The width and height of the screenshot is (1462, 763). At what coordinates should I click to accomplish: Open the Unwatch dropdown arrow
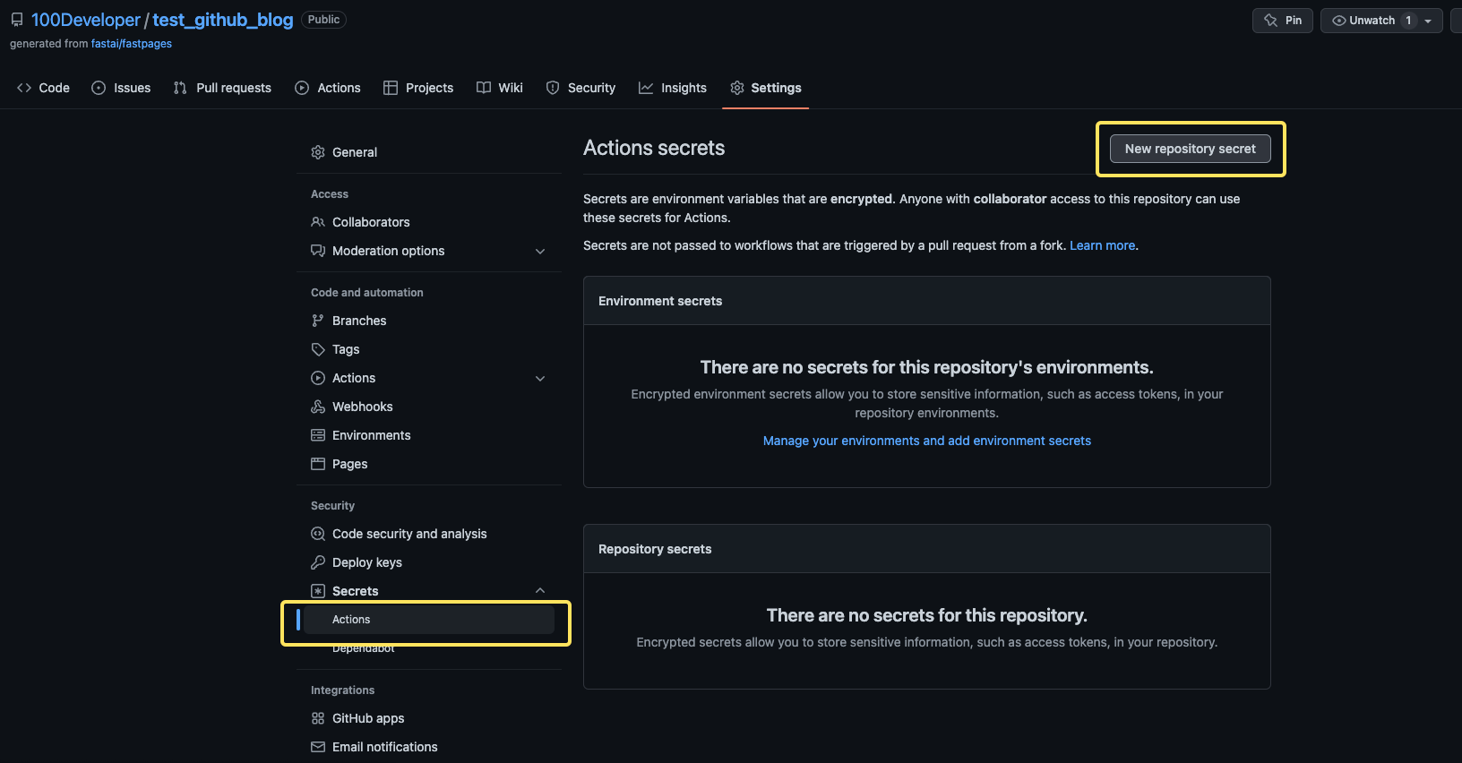click(x=1428, y=21)
